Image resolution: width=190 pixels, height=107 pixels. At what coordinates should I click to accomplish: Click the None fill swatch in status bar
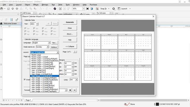128,104
